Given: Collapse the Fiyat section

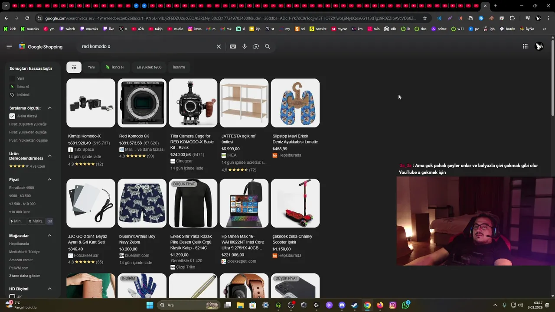Looking at the screenshot, I should [49, 179].
